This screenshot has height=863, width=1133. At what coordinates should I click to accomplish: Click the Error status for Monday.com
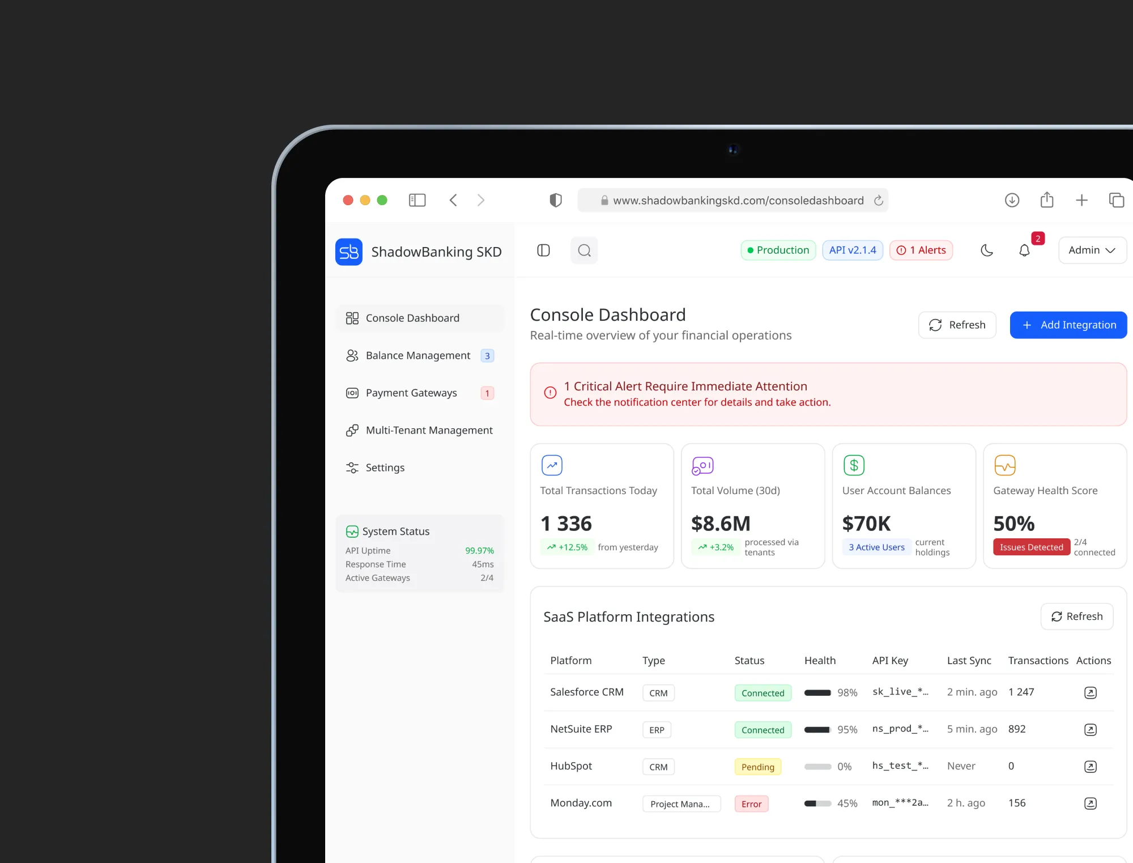751,804
